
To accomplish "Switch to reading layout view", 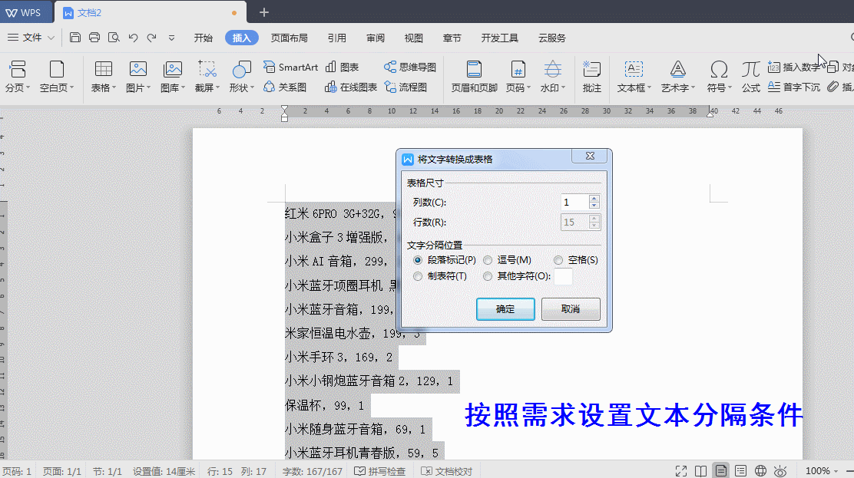I will pyautogui.click(x=701, y=471).
